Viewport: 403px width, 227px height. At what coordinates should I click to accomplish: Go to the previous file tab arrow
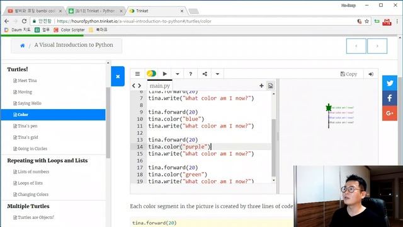pos(133,86)
